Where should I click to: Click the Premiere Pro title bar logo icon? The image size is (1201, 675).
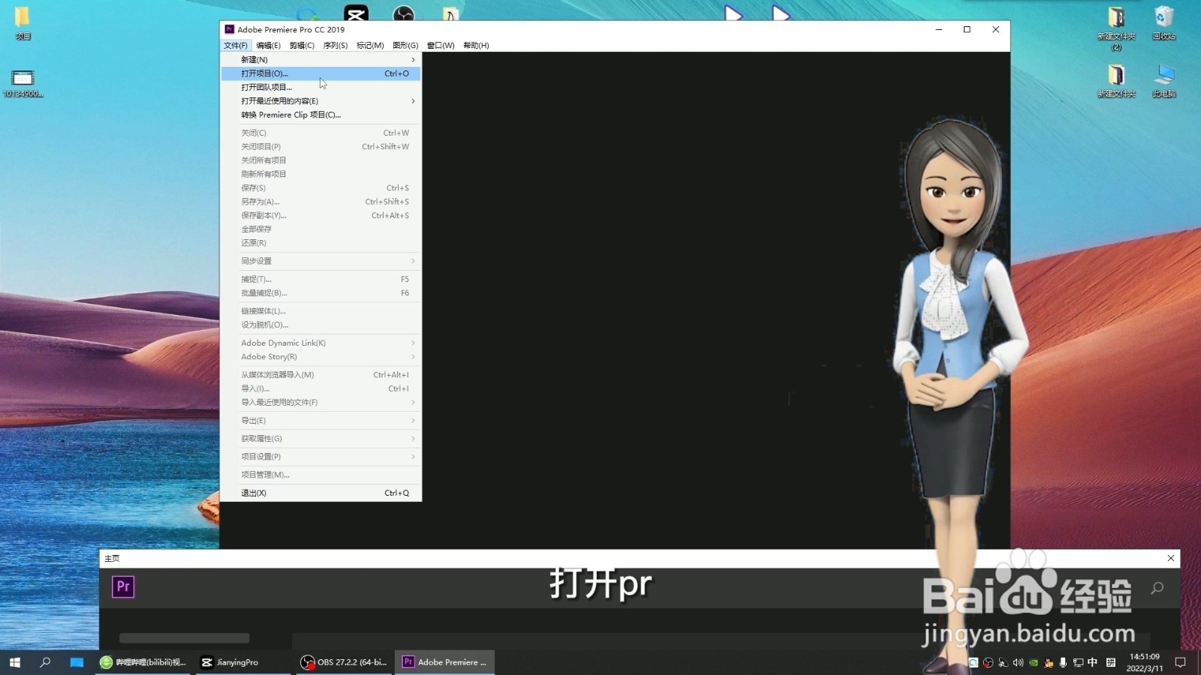click(x=230, y=29)
